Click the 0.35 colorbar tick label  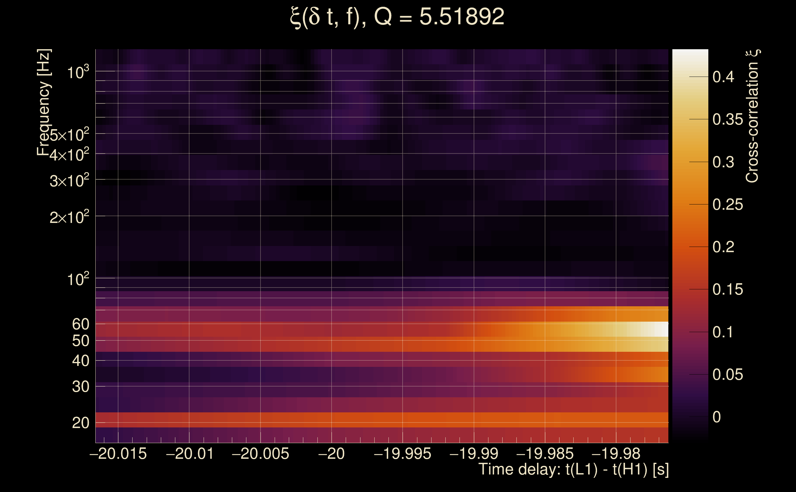tap(728, 119)
